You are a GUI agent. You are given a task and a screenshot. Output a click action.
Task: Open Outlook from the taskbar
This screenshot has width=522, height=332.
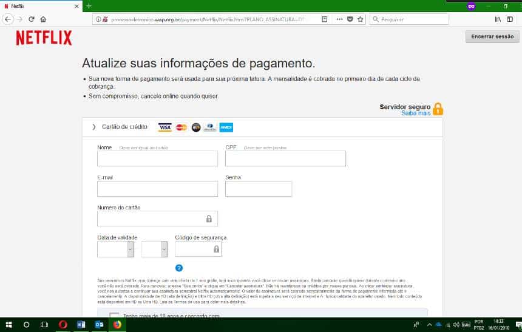tap(99, 325)
